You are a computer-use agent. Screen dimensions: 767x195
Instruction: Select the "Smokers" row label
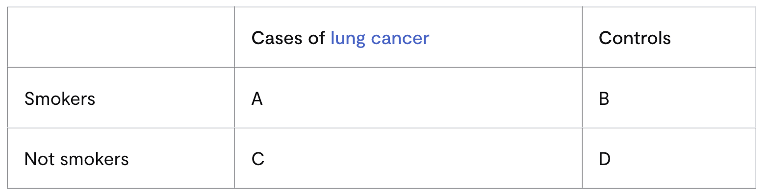(x=60, y=99)
